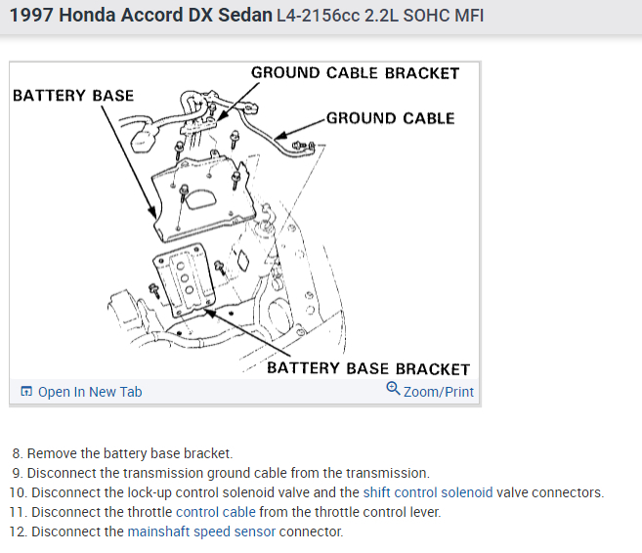Click the Open In New Tab icon

26,392
